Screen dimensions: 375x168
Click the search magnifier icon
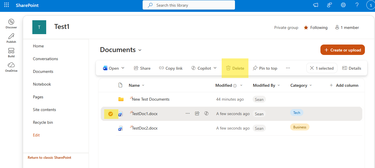[150, 5]
